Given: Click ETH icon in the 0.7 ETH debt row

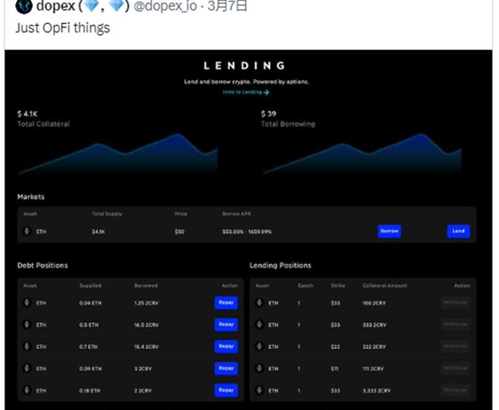Looking at the screenshot, I should (27, 347).
